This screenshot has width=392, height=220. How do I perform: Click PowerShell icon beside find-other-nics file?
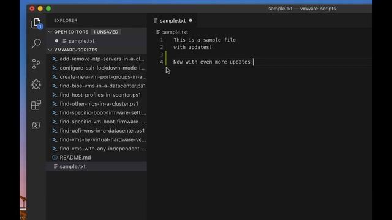coord(55,104)
